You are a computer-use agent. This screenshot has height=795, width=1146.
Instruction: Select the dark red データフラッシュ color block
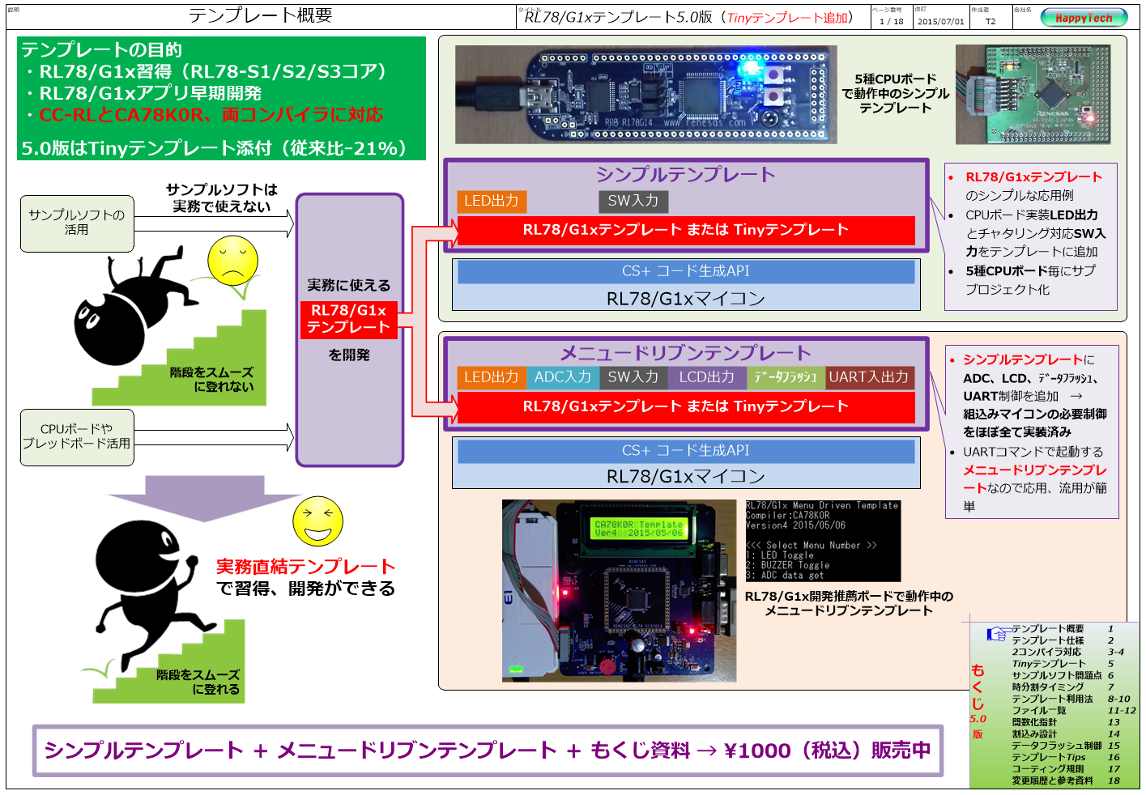(786, 377)
